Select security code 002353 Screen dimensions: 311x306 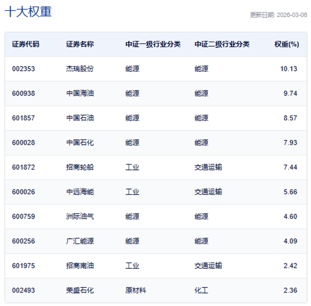point(23,69)
